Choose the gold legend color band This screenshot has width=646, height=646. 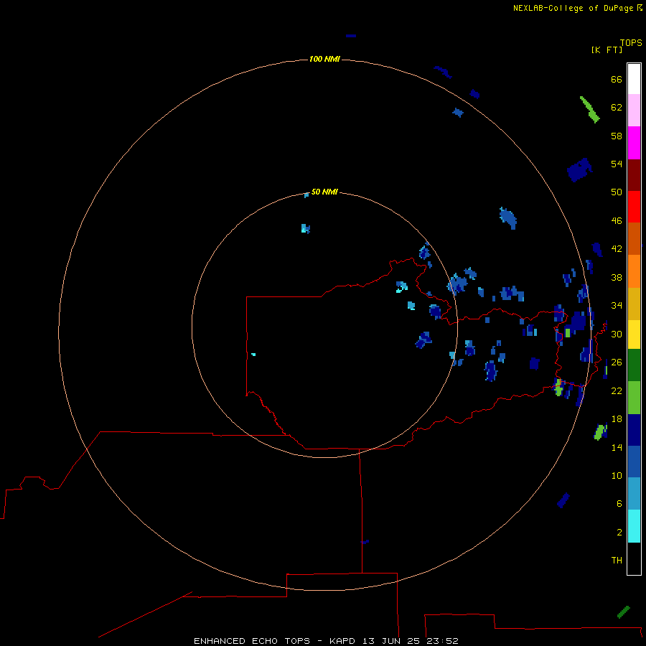[634, 304]
